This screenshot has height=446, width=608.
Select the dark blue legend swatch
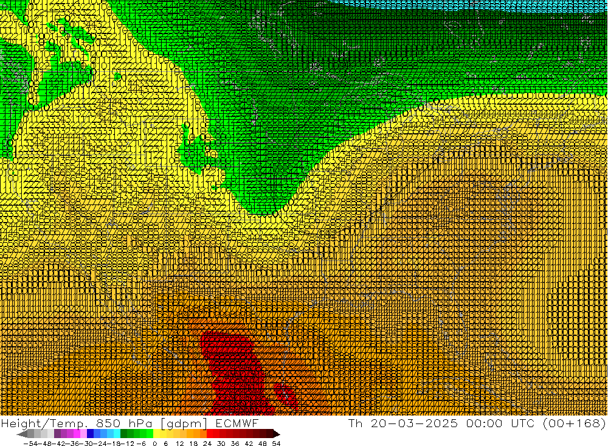[91, 434]
